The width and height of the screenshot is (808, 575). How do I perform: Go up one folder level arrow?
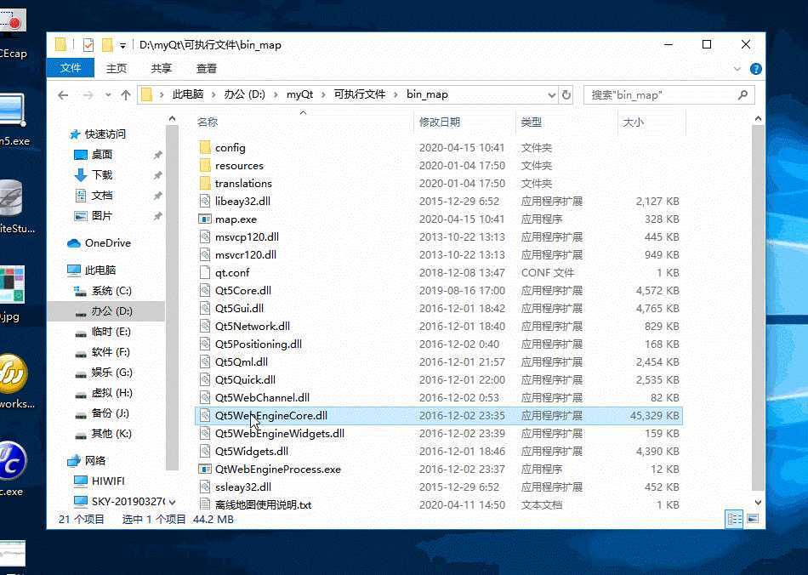tap(126, 94)
